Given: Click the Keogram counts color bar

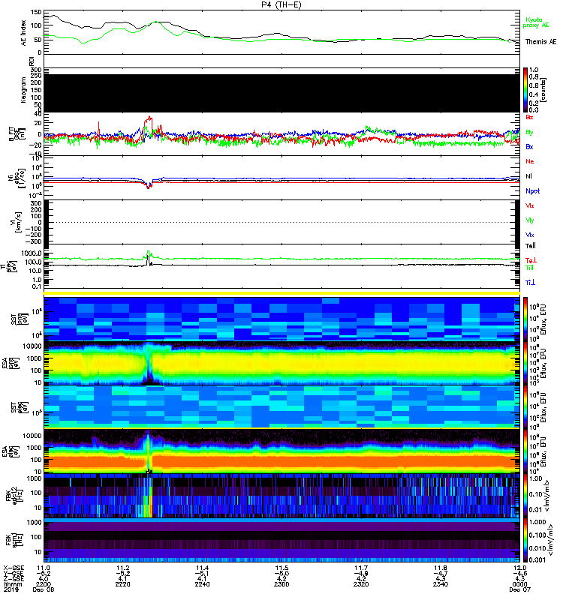Looking at the screenshot, I should point(525,90).
